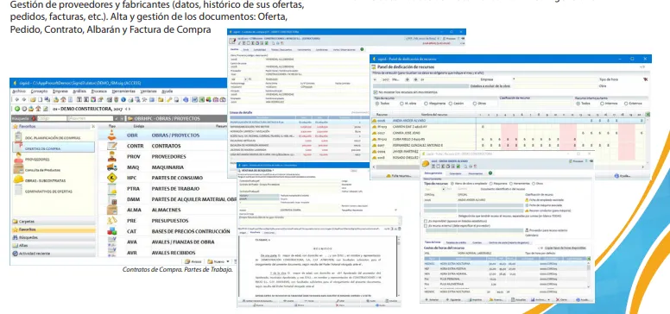Switch to Carpetas section in sidebar

pyautogui.click(x=54, y=222)
